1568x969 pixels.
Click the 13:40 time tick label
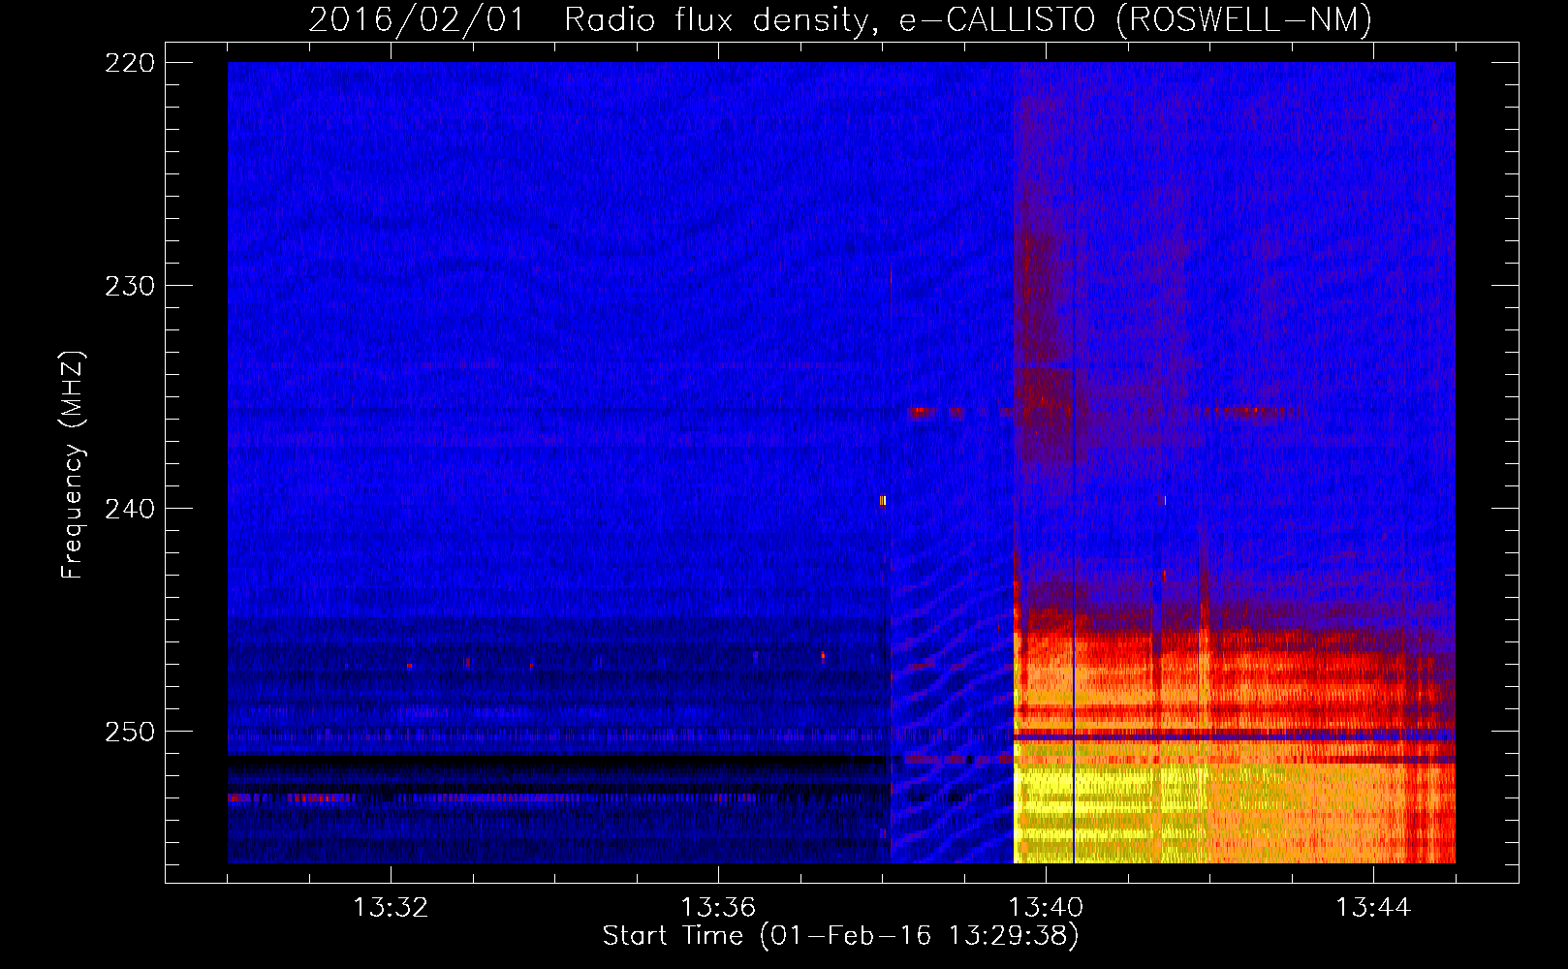pyautogui.click(x=1046, y=908)
